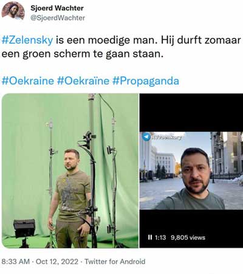Viewport: 243px width, 274px height.
Task: Open the #Oekraïne hashtag with diaeresis
Action: tap(83, 81)
